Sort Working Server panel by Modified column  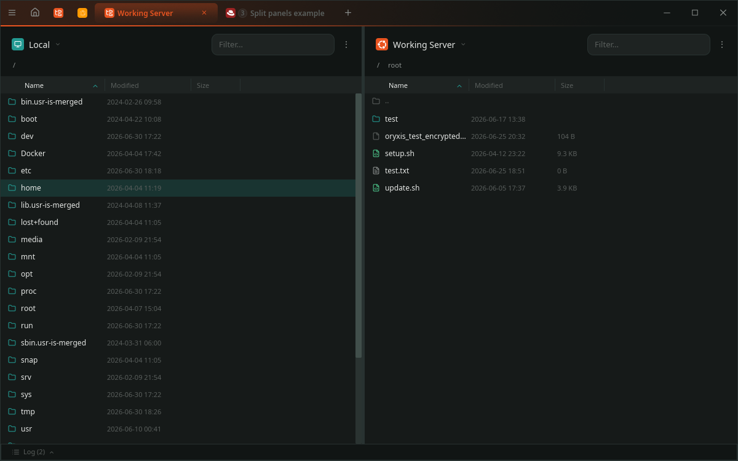(x=512, y=85)
